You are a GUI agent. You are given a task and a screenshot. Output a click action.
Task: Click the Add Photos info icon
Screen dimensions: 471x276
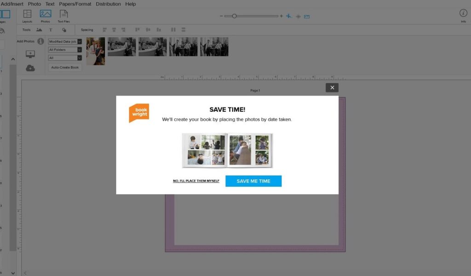tap(40, 41)
